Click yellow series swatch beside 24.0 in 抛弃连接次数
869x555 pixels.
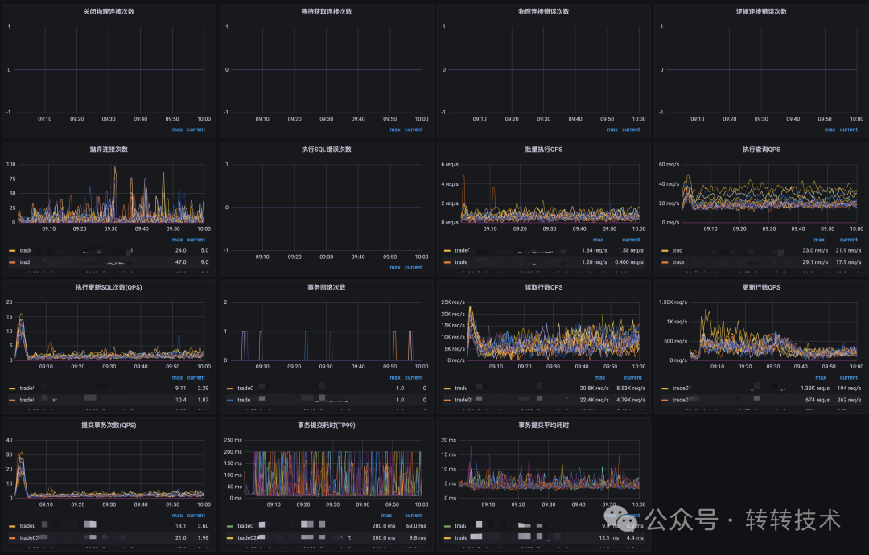[12, 250]
